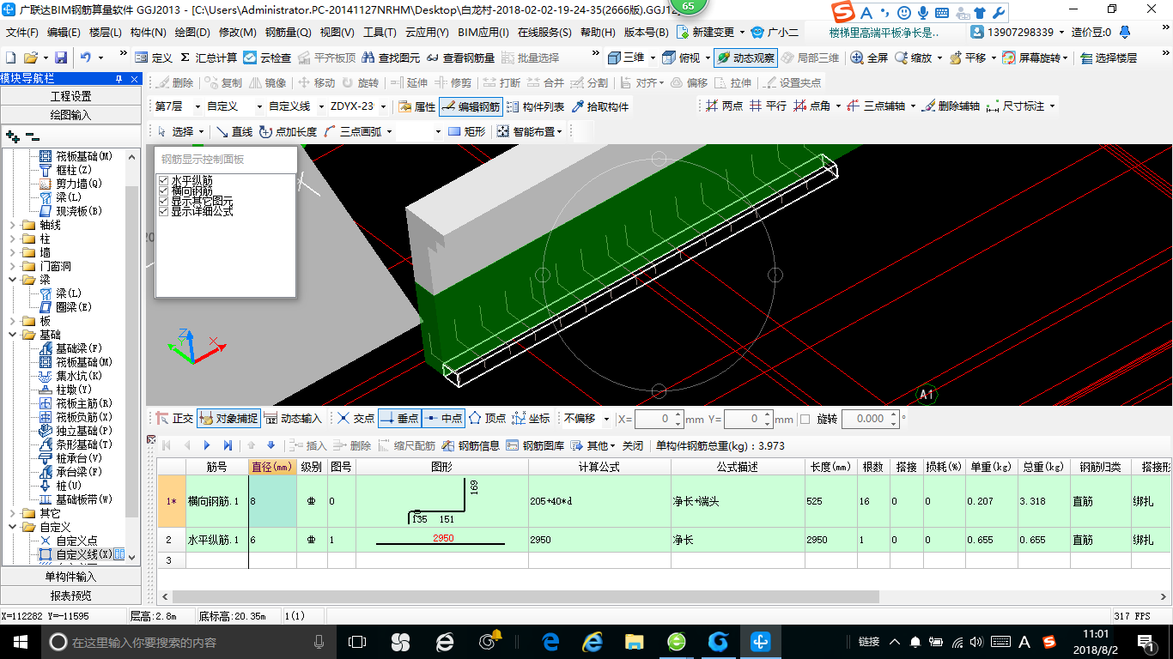Click the 属性 properties button
Screen dimensions: 1173x659
pos(417,106)
